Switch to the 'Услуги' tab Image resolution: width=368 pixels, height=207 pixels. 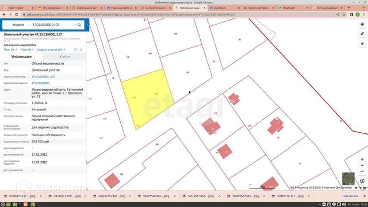pos(65,57)
